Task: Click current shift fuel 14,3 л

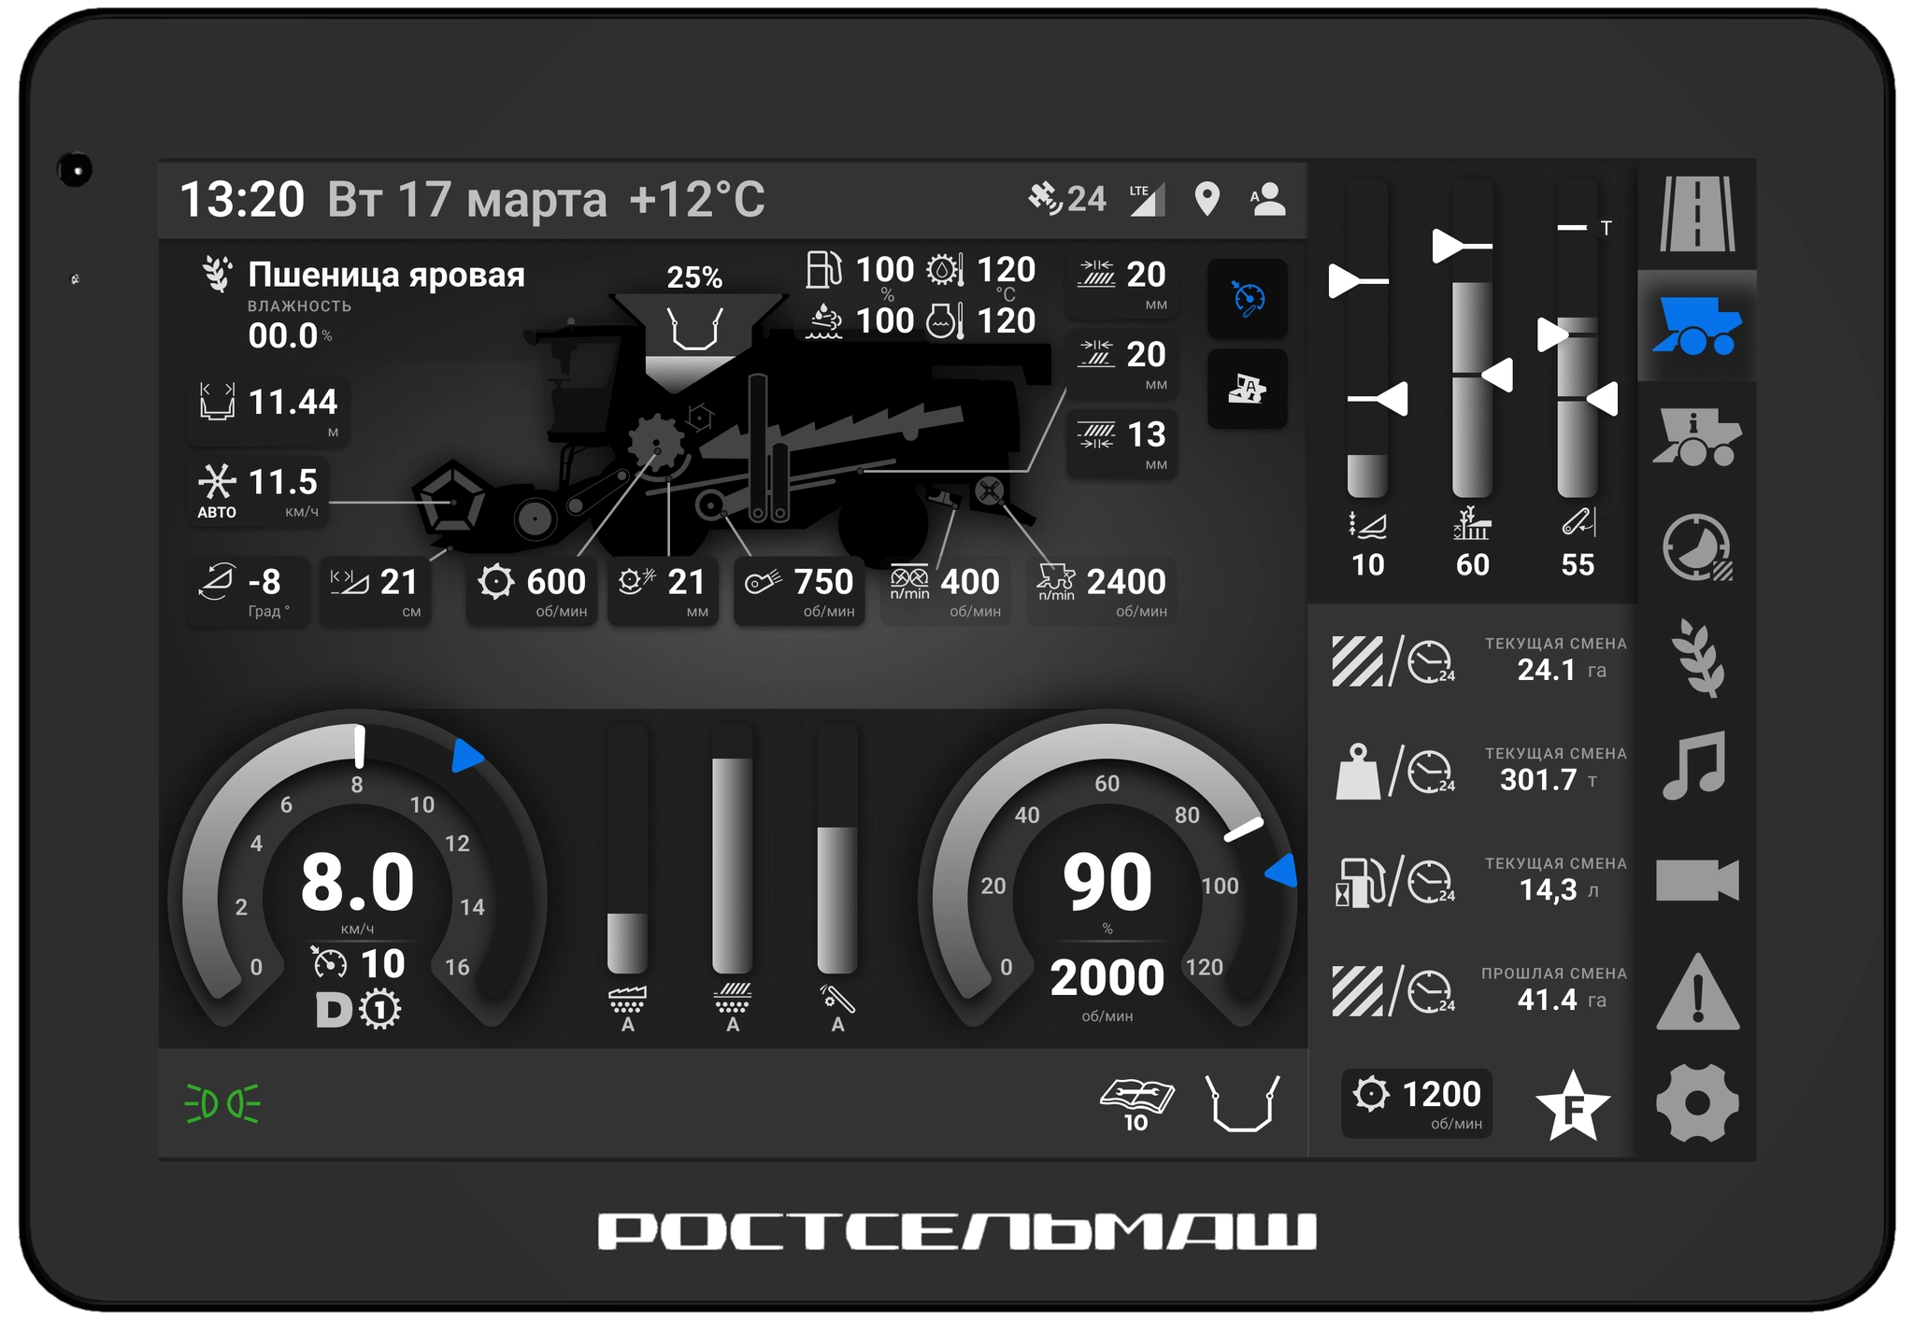Action: point(1478,880)
